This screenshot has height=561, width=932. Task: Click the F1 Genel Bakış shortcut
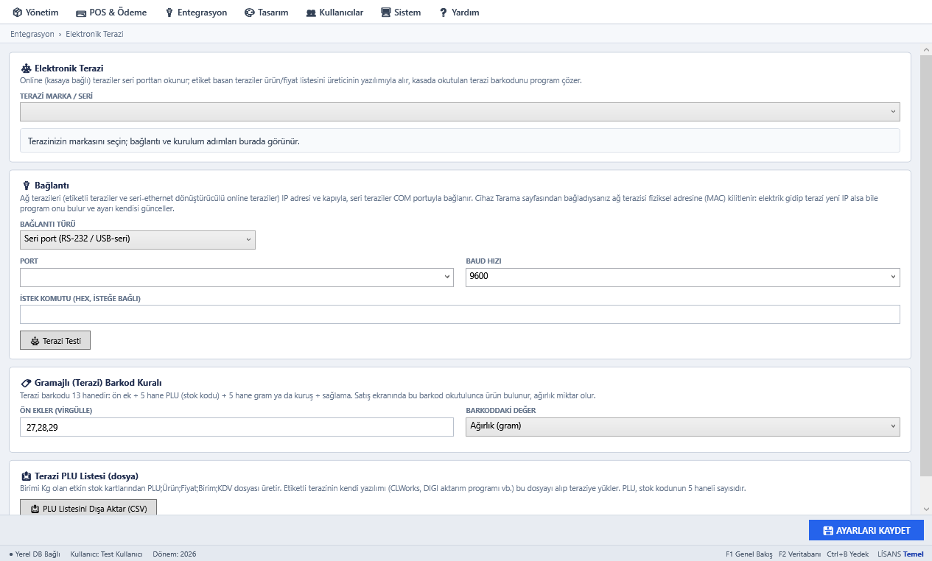coord(749,554)
